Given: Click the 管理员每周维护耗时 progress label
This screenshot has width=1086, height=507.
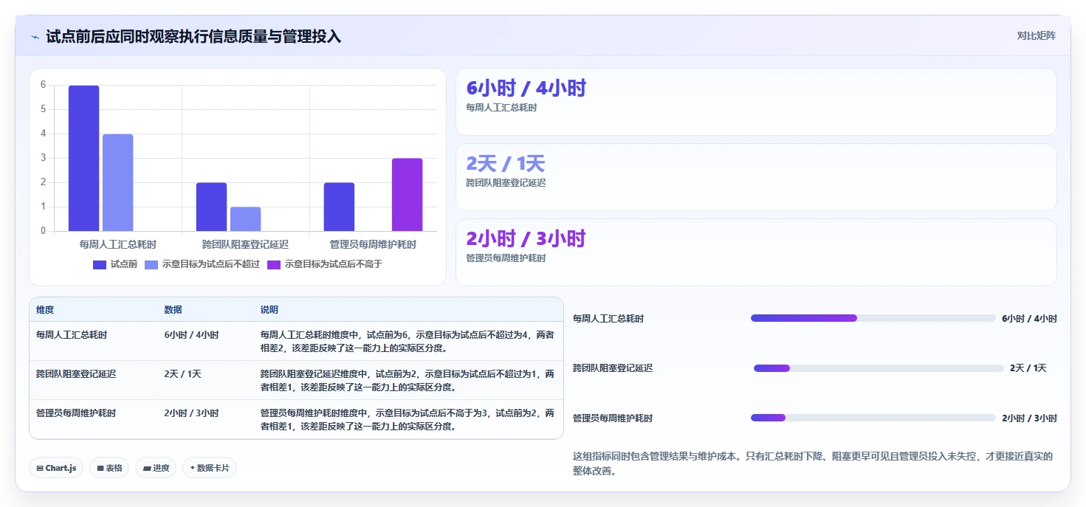Looking at the screenshot, I should (x=613, y=418).
